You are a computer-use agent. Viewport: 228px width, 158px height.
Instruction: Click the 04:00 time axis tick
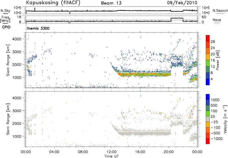[54, 152]
